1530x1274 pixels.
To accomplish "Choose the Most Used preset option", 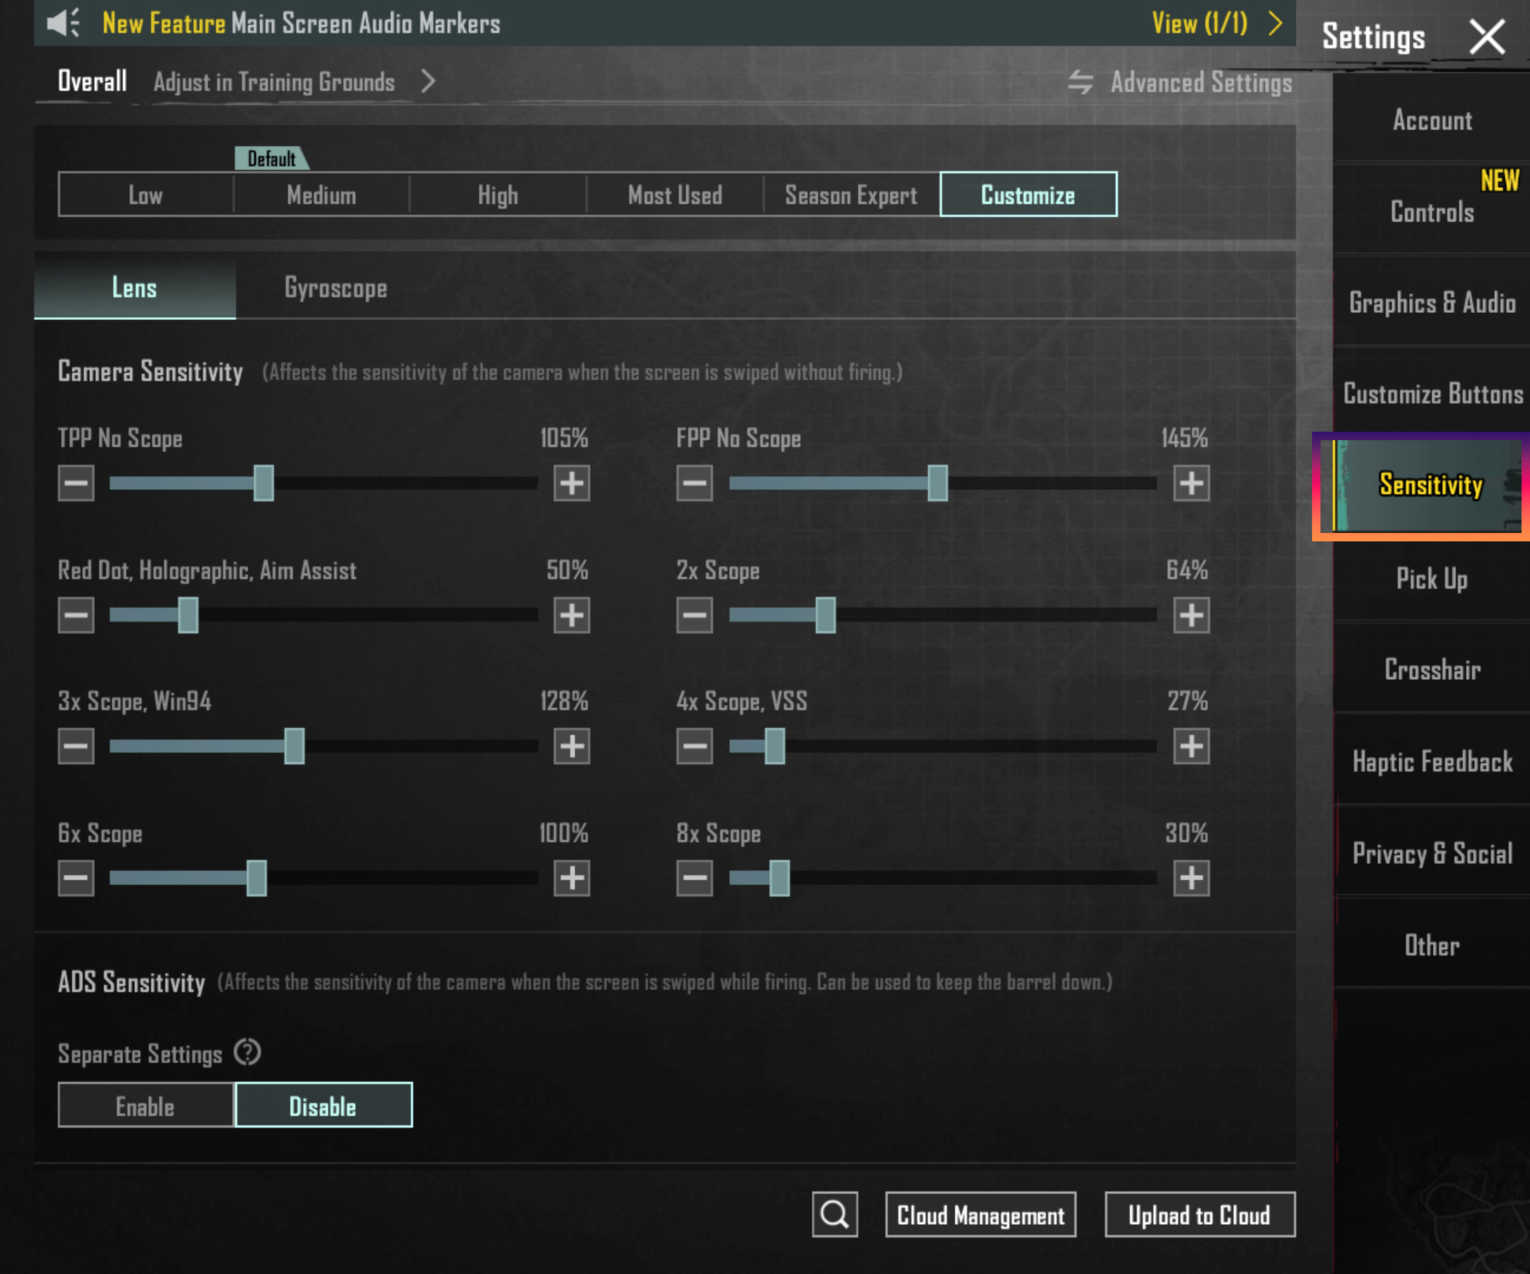I will (x=675, y=195).
